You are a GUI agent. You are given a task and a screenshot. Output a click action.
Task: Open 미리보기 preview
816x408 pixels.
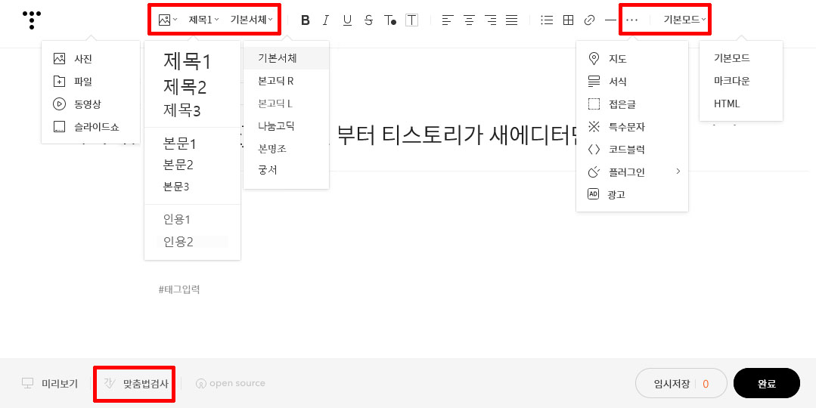click(x=49, y=384)
